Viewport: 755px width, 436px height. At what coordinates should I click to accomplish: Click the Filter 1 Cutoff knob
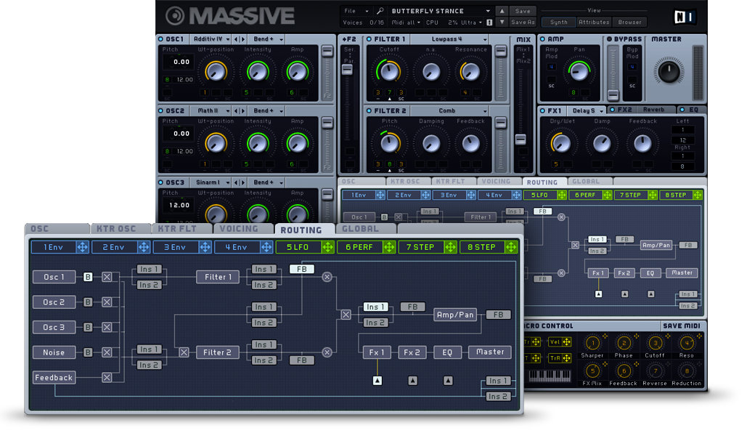click(389, 72)
